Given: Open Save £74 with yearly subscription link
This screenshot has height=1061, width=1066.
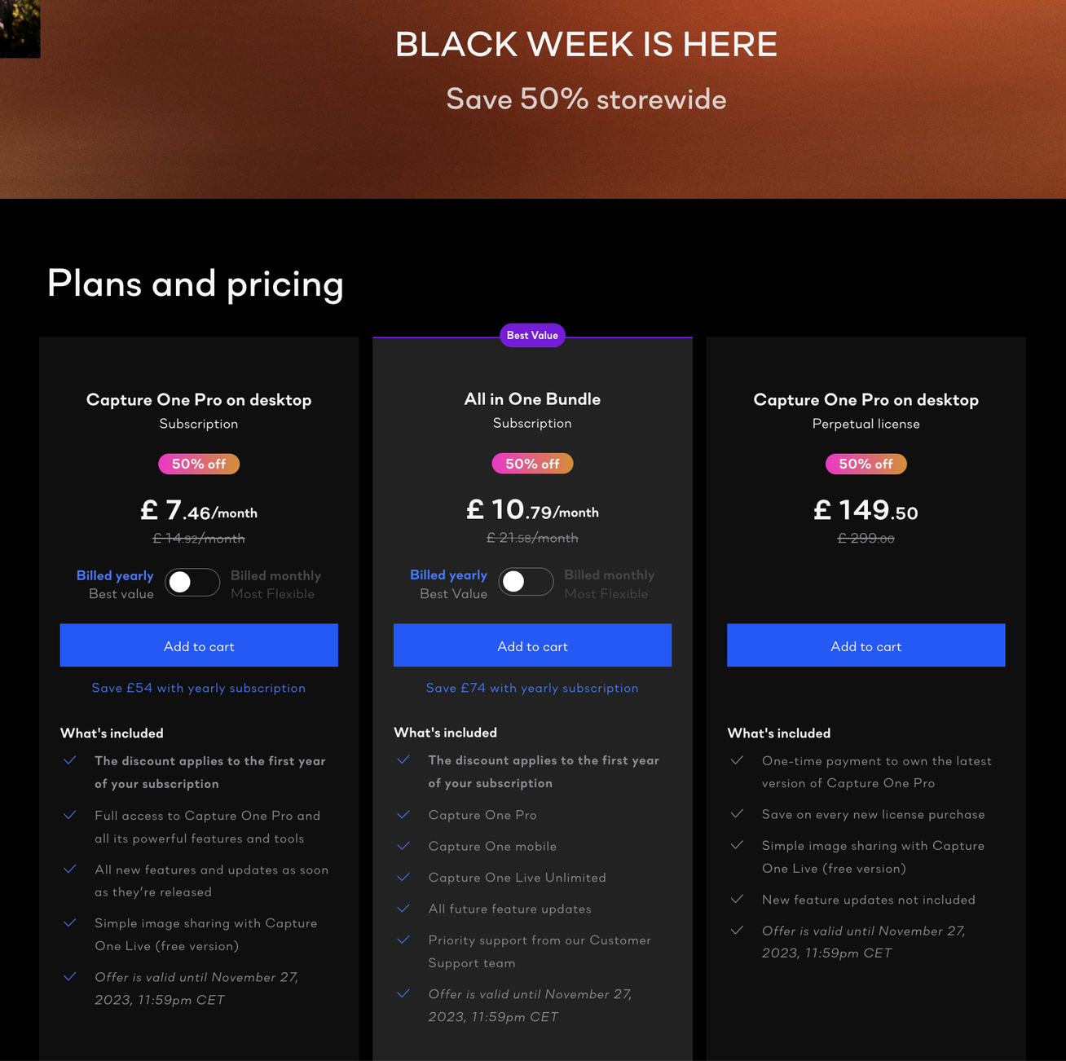Looking at the screenshot, I should click(x=532, y=688).
